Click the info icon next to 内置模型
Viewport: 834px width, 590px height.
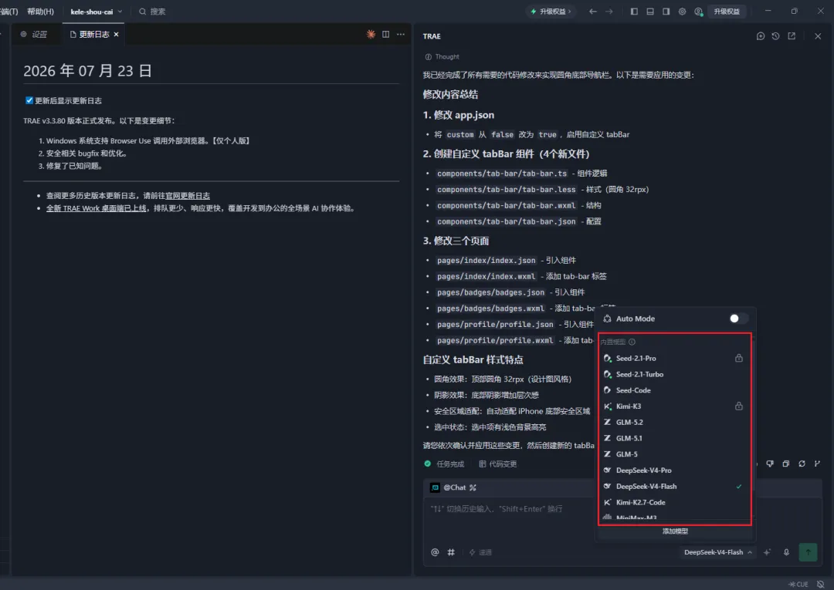coord(632,342)
